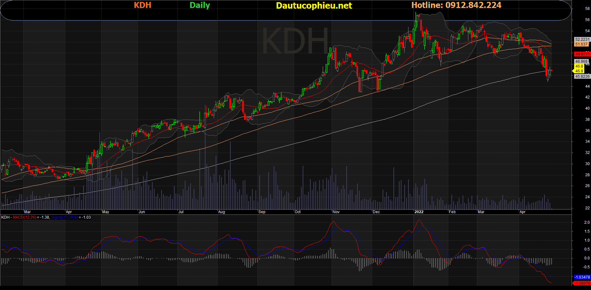Click the red -1.38076 MACD value tag

[582, 283]
